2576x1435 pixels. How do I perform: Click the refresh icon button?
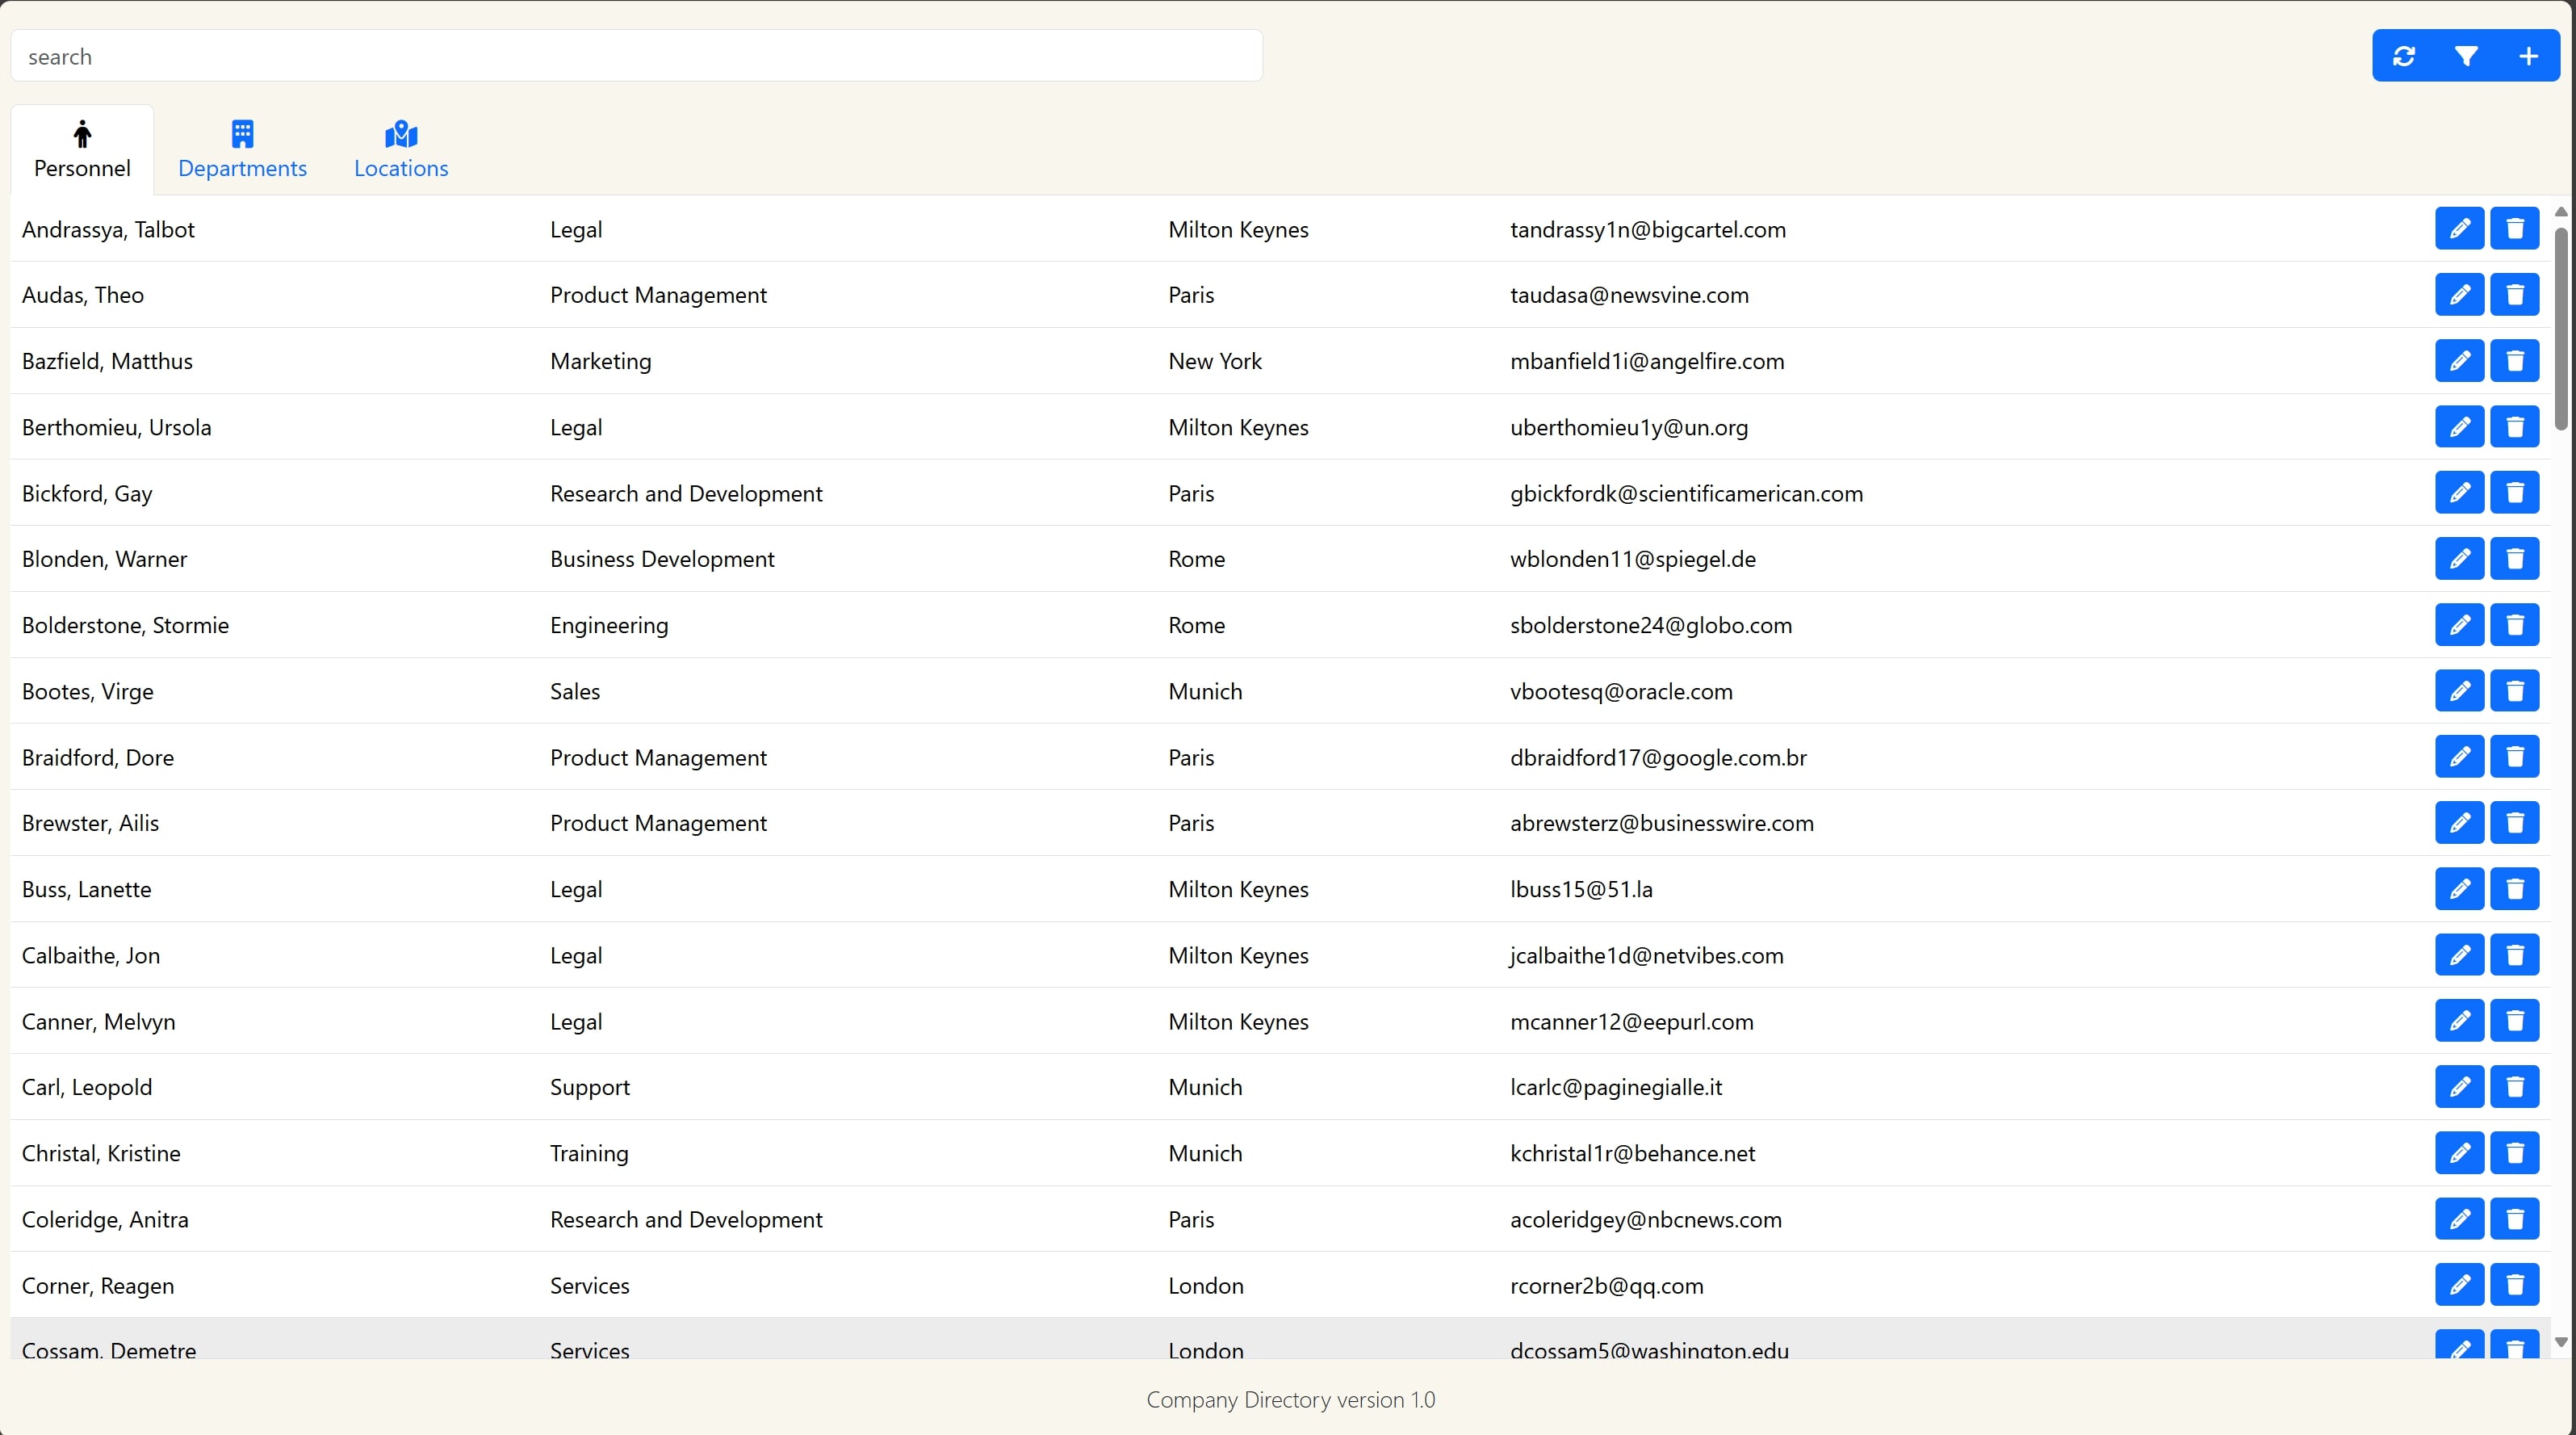point(2404,56)
